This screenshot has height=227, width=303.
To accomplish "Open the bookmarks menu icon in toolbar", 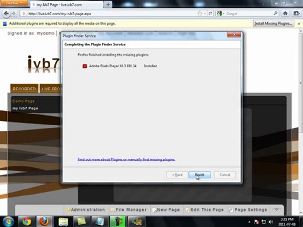I will (x=296, y=13).
